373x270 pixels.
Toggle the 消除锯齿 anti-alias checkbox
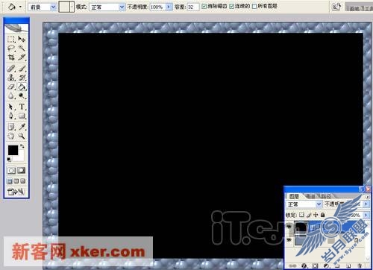click(204, 6)
